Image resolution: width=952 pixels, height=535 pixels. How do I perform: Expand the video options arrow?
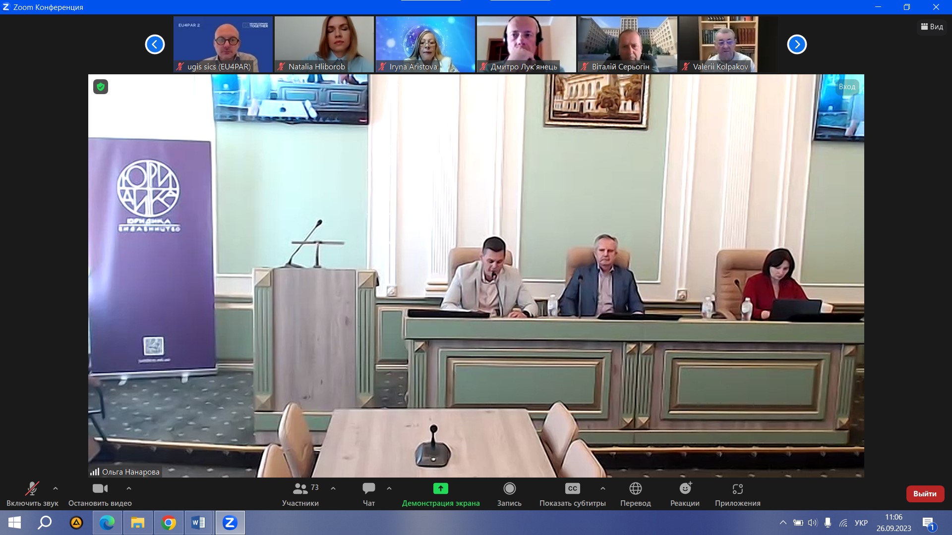click(129, 488)
